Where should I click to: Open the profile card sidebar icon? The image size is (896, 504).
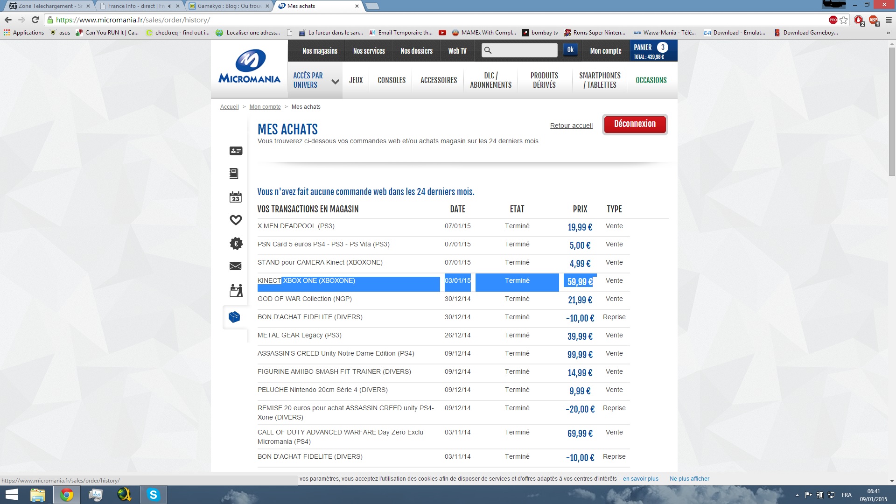(236, 151)
